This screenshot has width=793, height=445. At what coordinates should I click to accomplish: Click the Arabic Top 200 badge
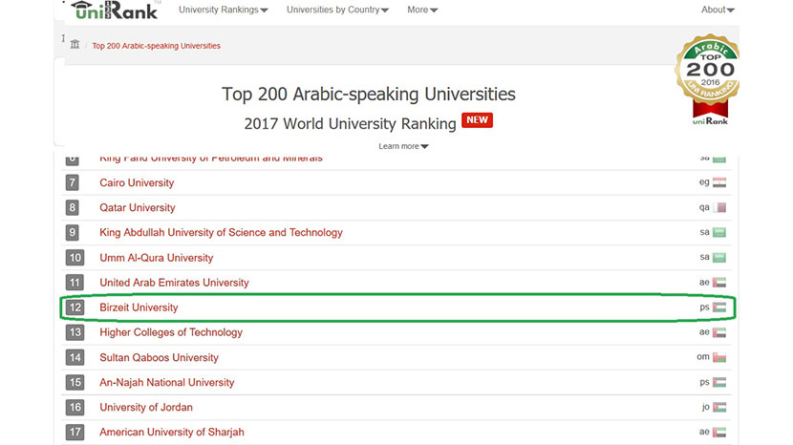(708, 79)
